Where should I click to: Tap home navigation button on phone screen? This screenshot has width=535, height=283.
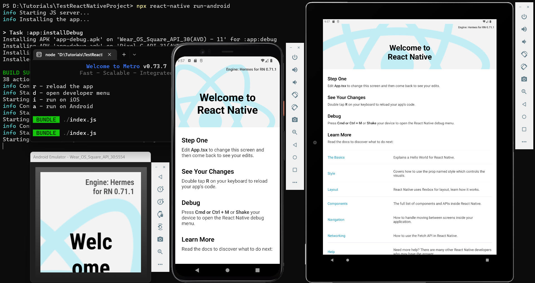pyautogui.click(x=227, y=270)
